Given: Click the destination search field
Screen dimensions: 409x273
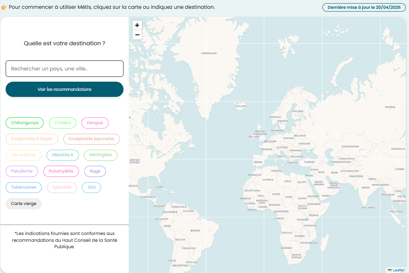Looking at the screenshot, I should click(64, 68).
